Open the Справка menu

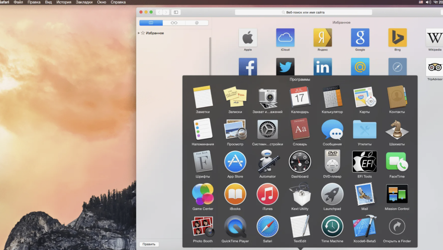click(118, 2)
